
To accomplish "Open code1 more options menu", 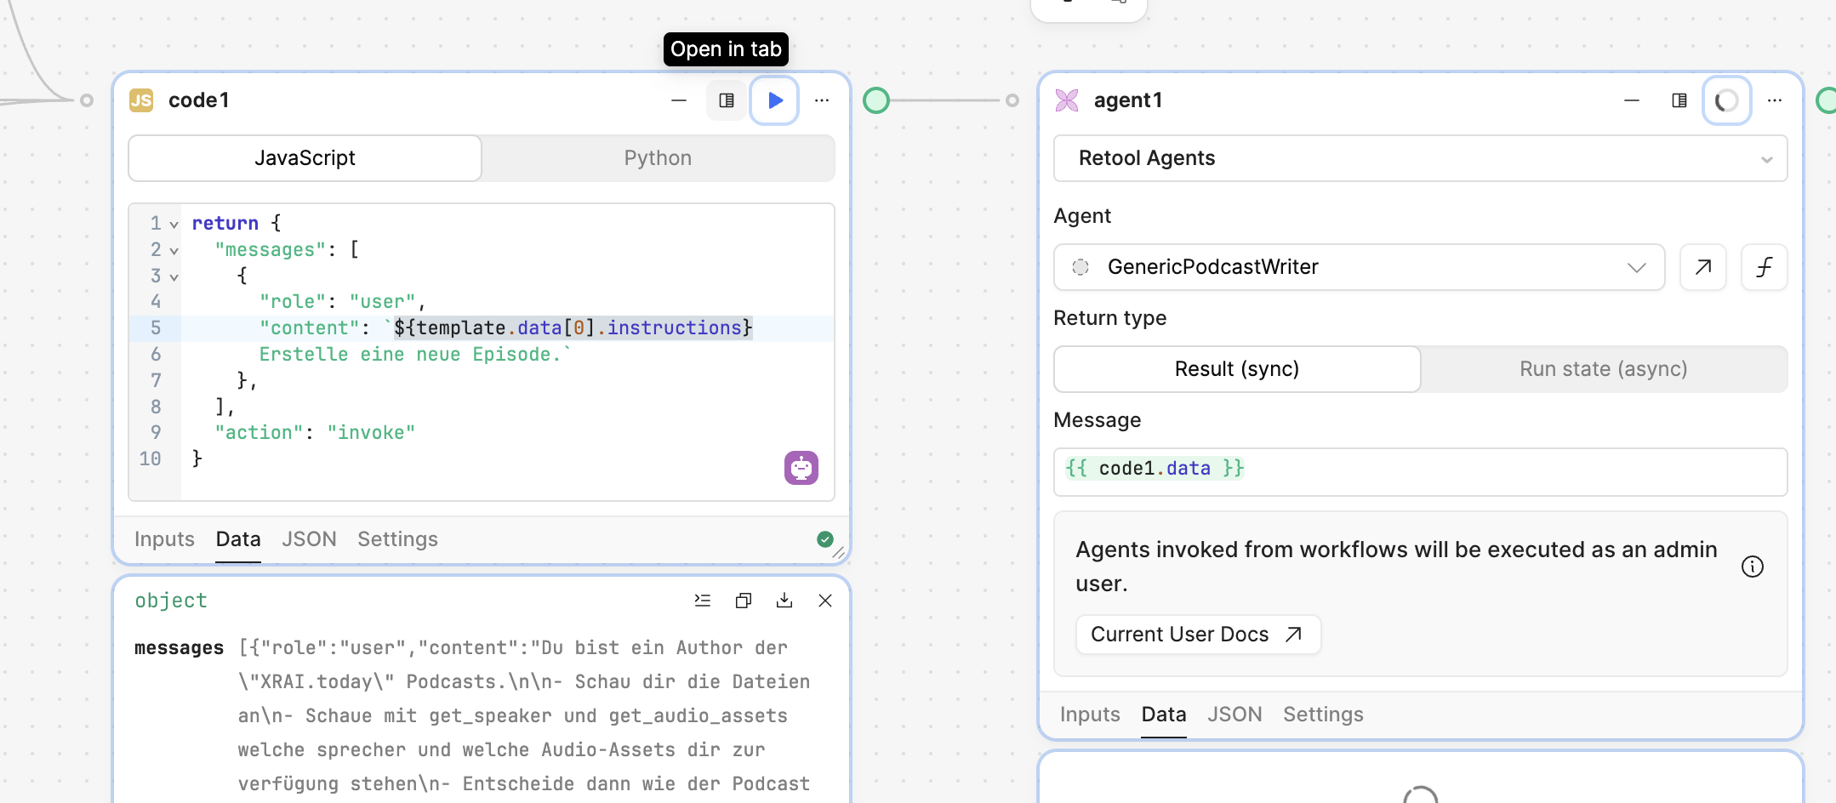I will [822, 100].
